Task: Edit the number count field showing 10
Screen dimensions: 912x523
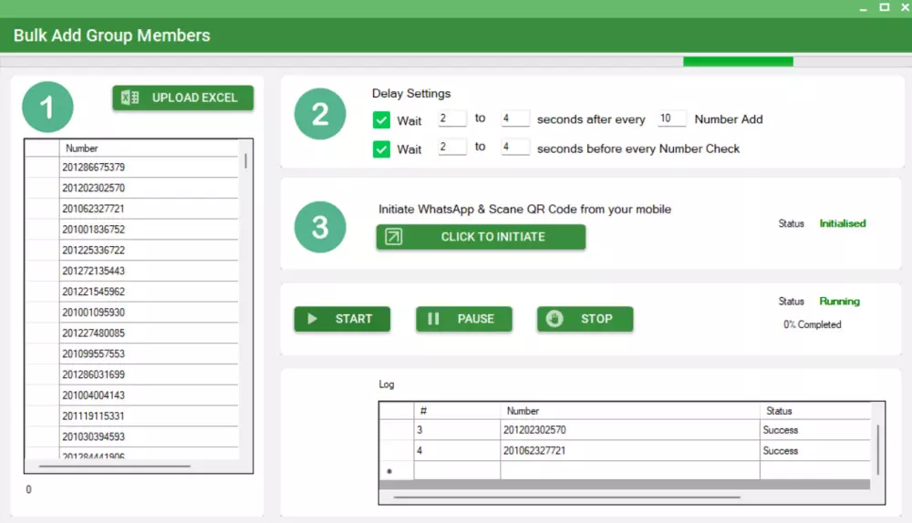Action: coord(672,118)
